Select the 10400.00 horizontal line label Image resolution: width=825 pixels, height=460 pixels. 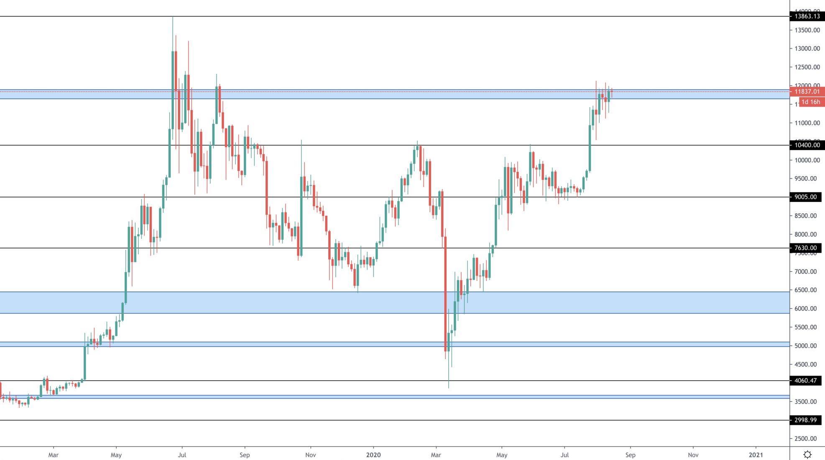[x=807, y=145]
